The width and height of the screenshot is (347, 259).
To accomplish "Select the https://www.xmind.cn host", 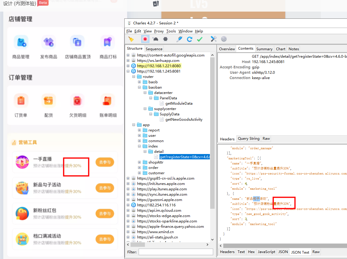I will coord(155,232).
